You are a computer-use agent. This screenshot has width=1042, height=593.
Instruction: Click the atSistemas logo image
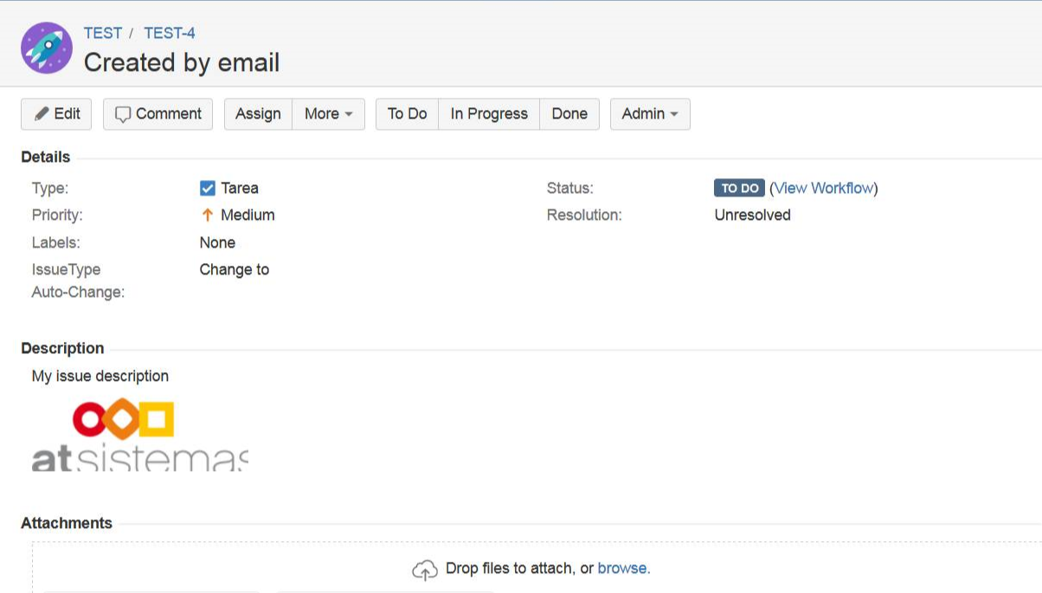(139, 435)
